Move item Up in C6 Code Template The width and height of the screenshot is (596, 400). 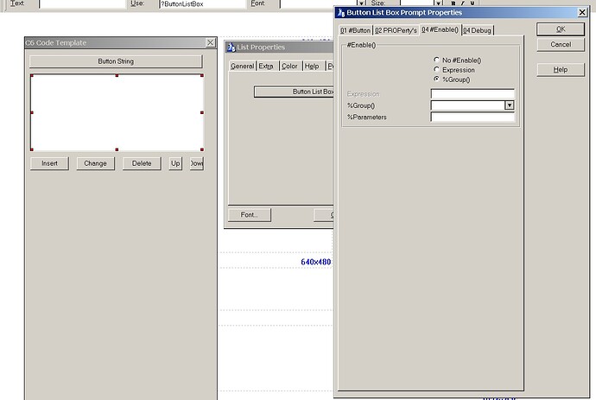coord(175,163)
